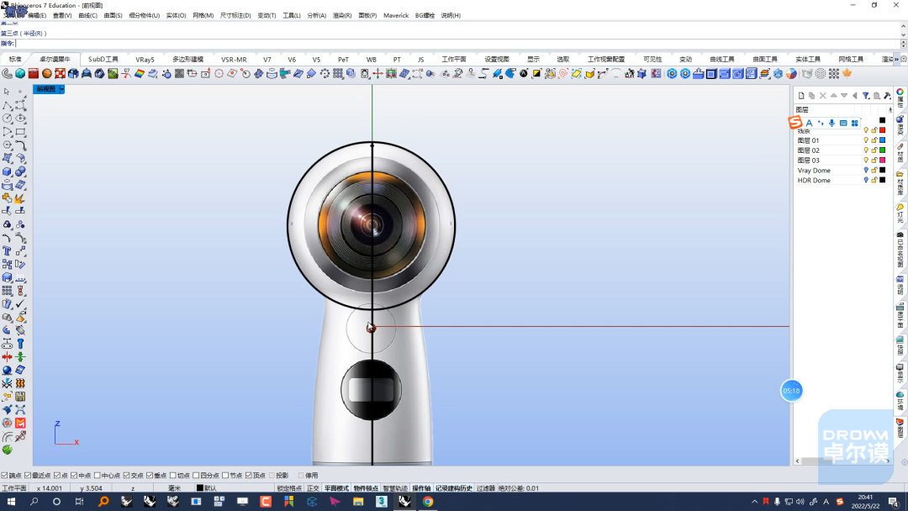
Task: Open the 曲面(S) menu
Action: point(113,16)
